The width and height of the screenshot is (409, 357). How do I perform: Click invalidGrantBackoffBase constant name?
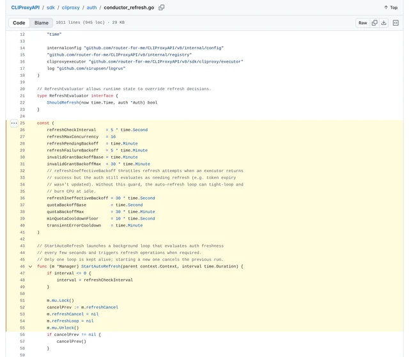[x=75, y=157]
